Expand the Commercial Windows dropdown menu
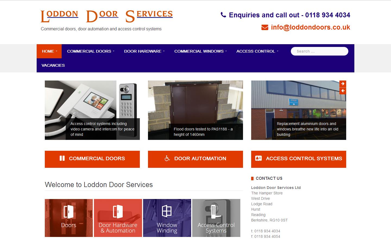Screen dimensions: 391x244 coord(200,51)
